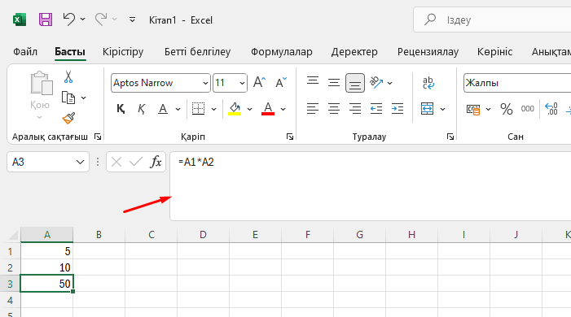Click the purple Save icon

pyautogui.click(x=46, y=20)
